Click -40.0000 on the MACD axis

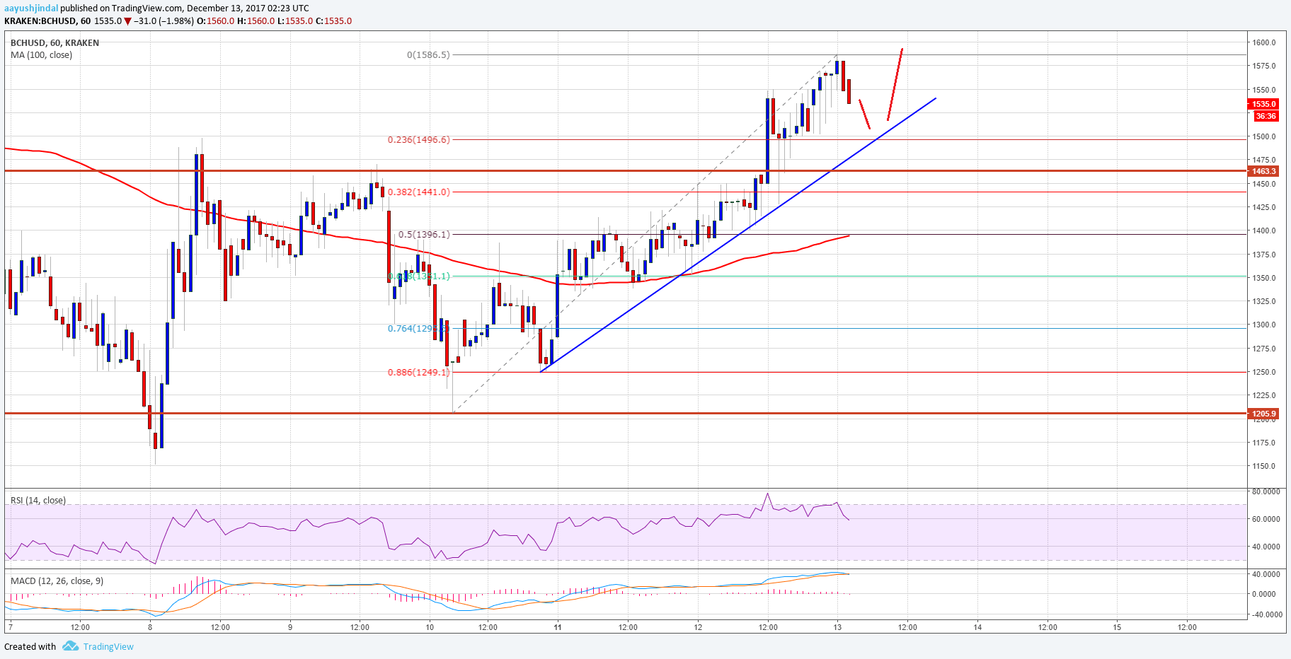(x=1266, y=614)
